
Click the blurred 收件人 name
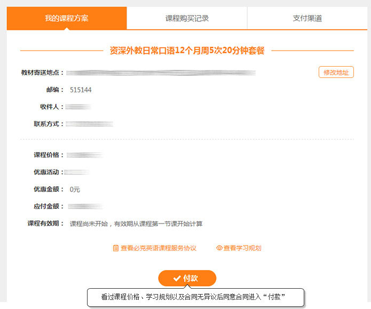[80, 107]
